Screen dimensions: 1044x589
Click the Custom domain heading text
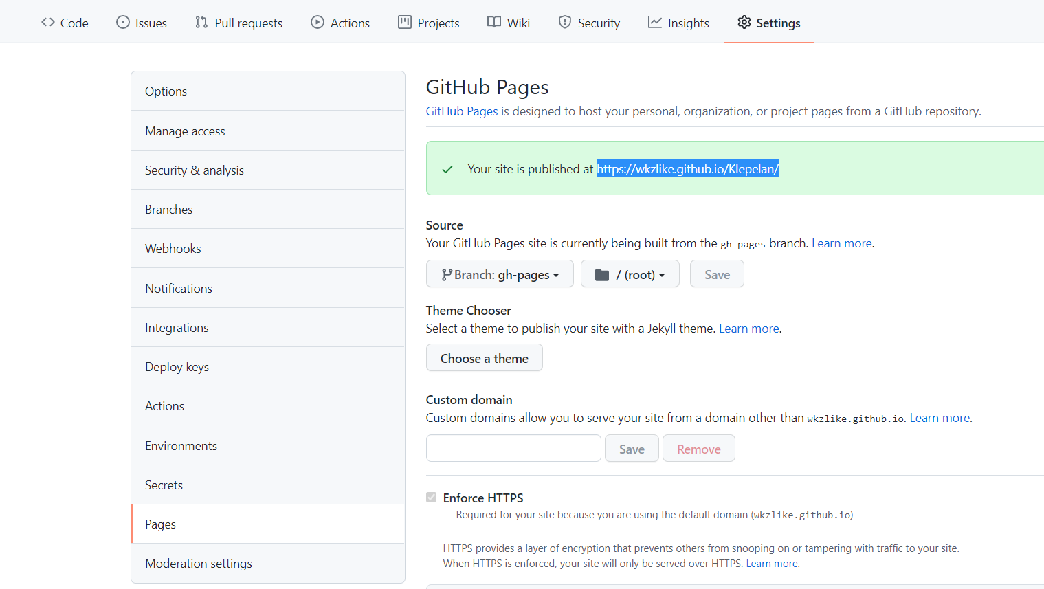469,400
